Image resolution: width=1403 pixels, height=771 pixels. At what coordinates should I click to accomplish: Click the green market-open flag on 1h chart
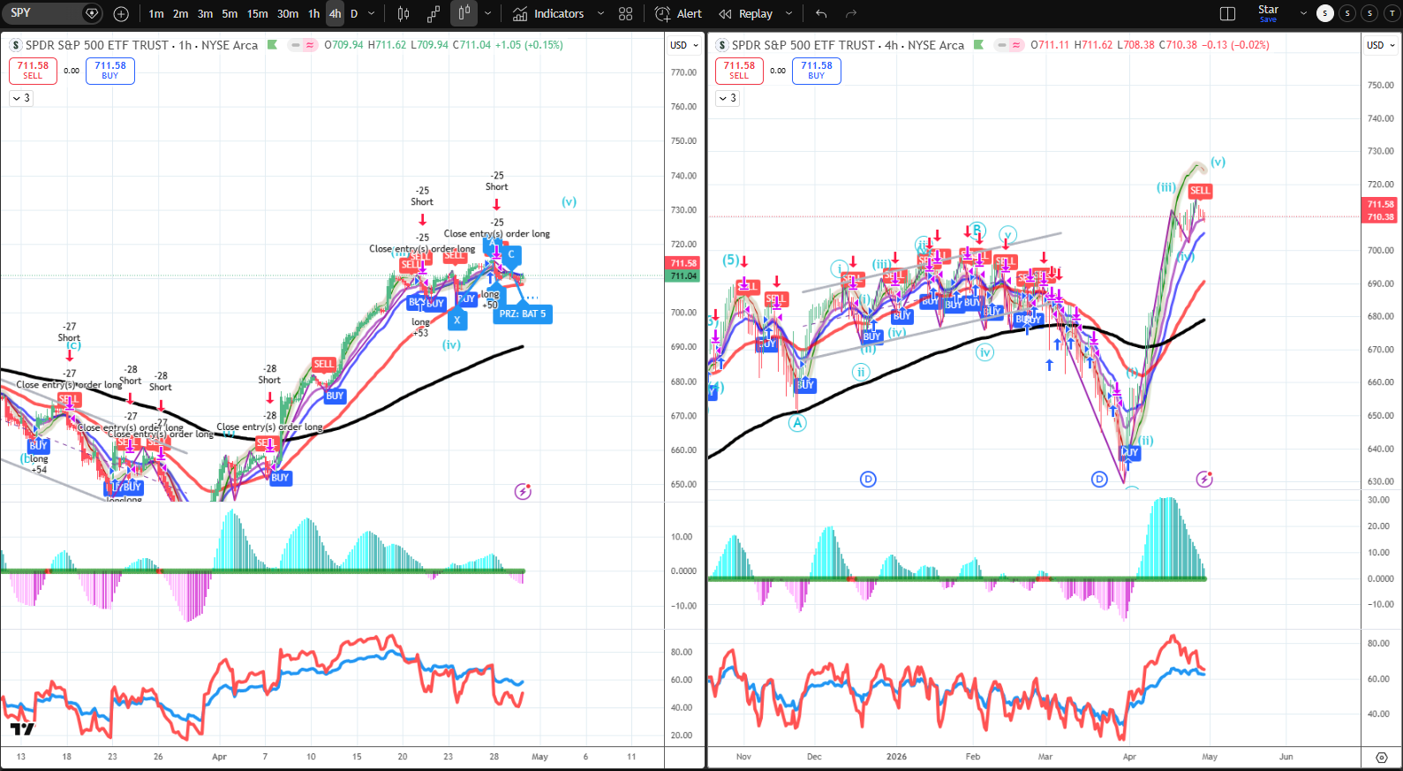coord(273,45)
